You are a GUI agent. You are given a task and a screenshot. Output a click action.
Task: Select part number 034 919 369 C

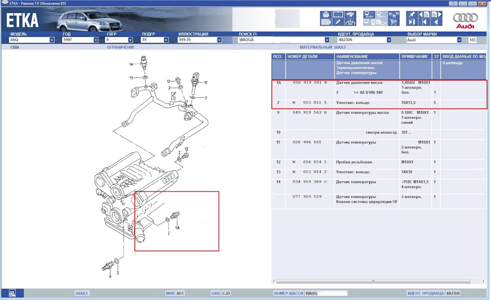coord(310,182)
